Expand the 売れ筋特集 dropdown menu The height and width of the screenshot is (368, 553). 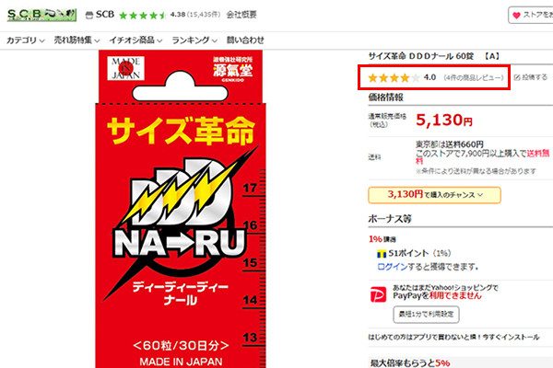click(x=76, y=40)
